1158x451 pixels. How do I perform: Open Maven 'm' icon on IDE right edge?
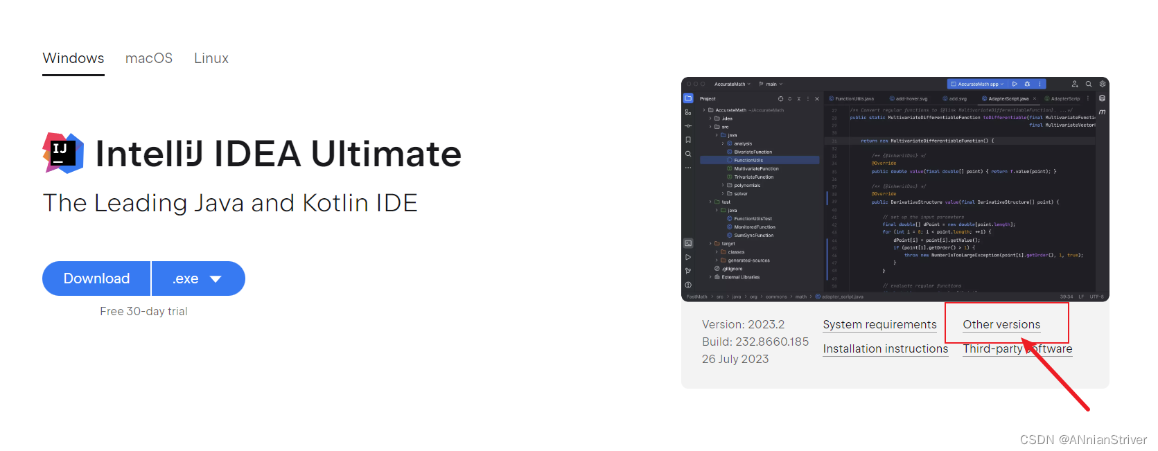pyautogui.click(x=1102, y=112)
